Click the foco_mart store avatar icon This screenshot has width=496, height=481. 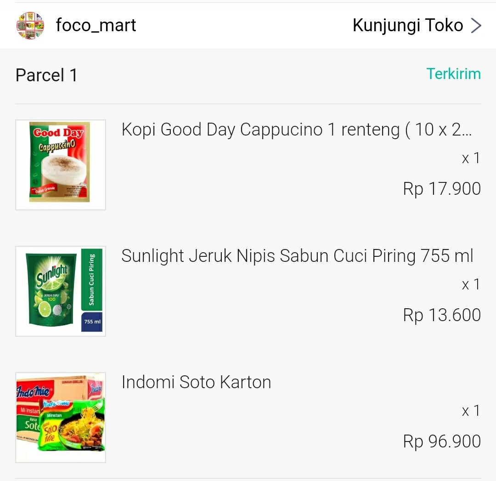click(x=30, y=26)
